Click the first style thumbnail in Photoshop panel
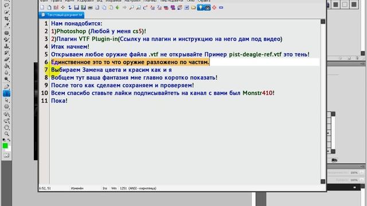This screenshot has height=206, width=367. (336, 5)
